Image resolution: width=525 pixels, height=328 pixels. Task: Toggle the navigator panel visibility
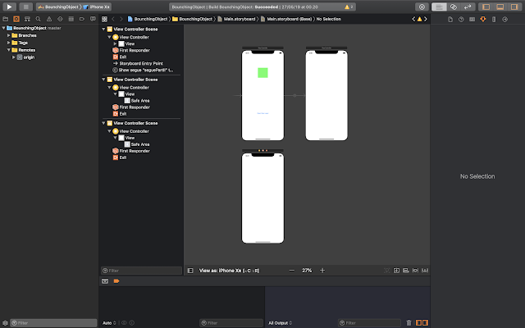point(486,7)
